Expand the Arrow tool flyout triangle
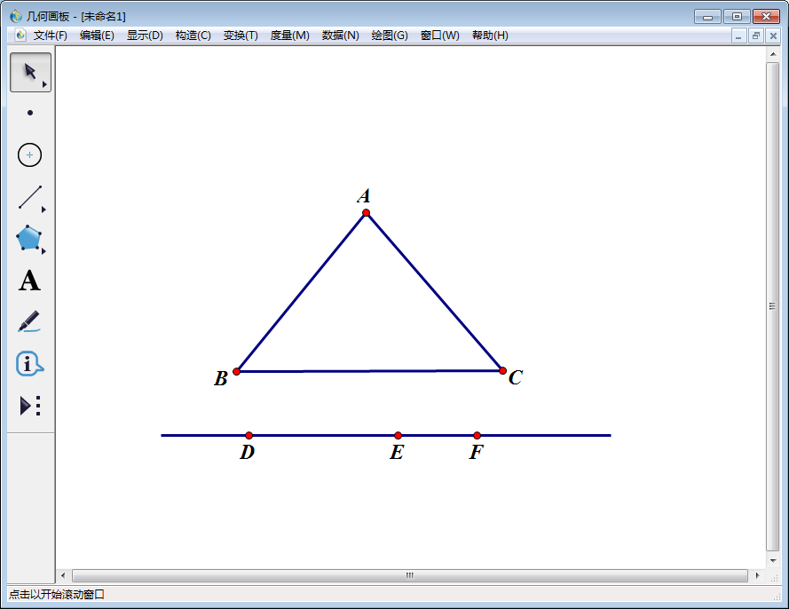The image size is (789, 609). coord(44,84)
